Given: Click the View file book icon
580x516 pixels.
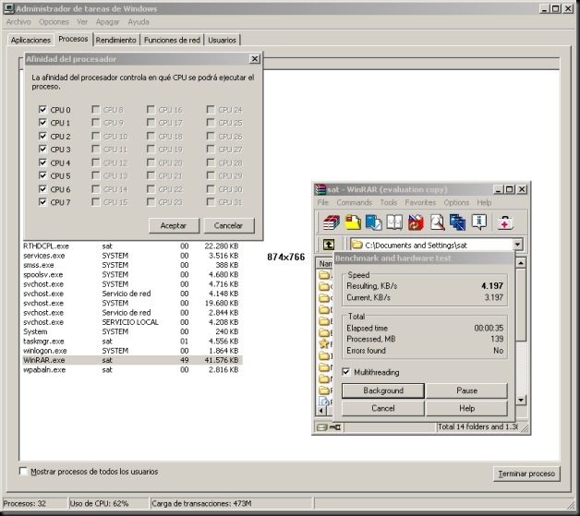Looking at the screenshot, I should tap(394, 222).
